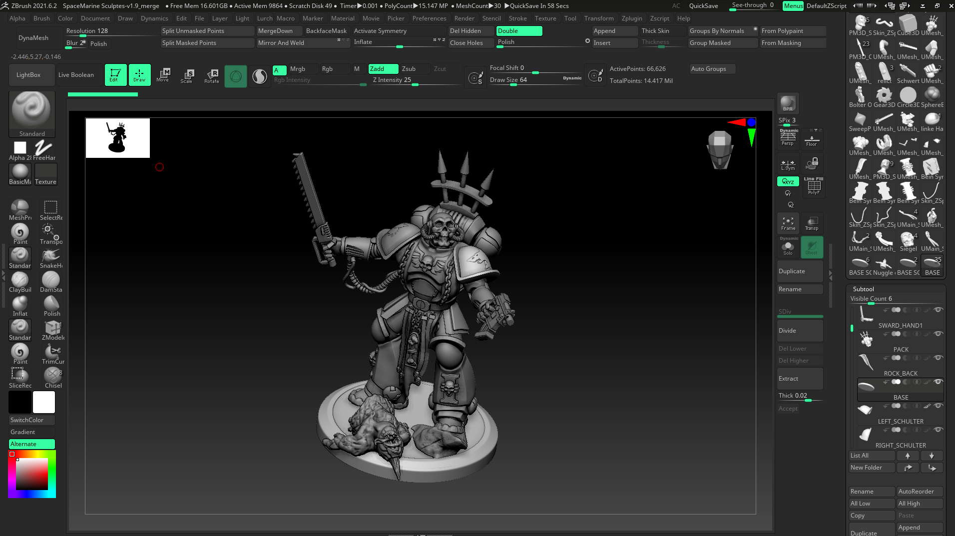Switch to Scale mode
The height and width of the screenshot is (536, 955).
(187, 76)
